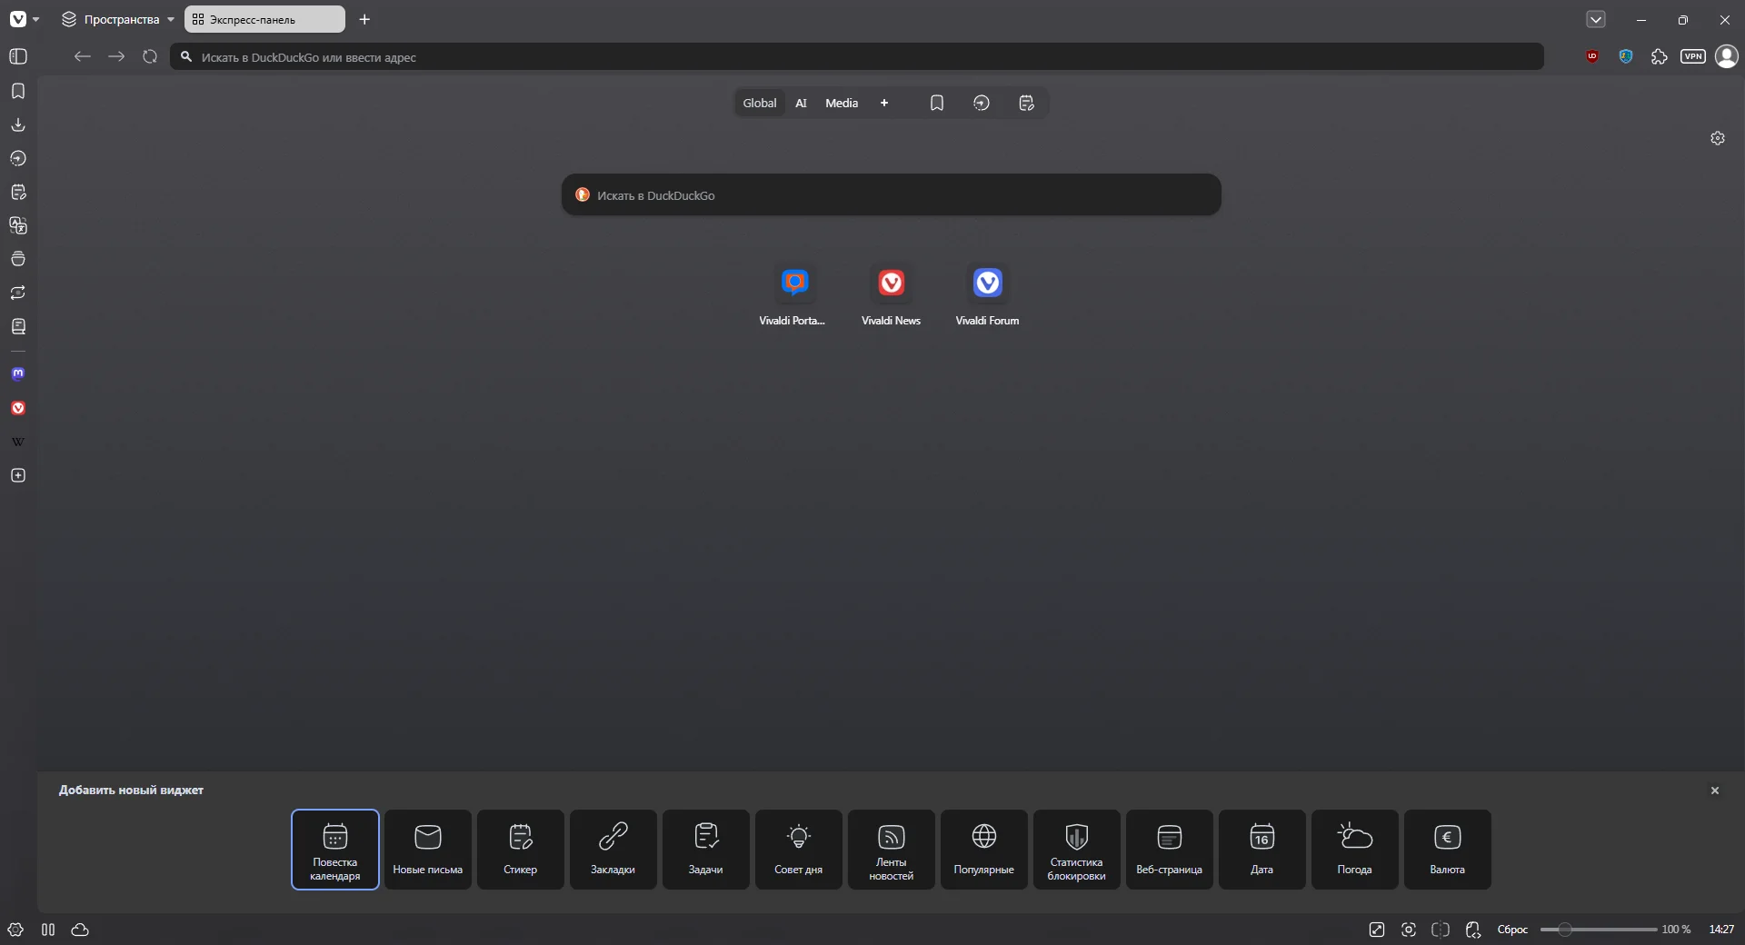The height and width of the screenshot is (945, 1745).
Task: Add a new web panel
Action: [18, 475]
